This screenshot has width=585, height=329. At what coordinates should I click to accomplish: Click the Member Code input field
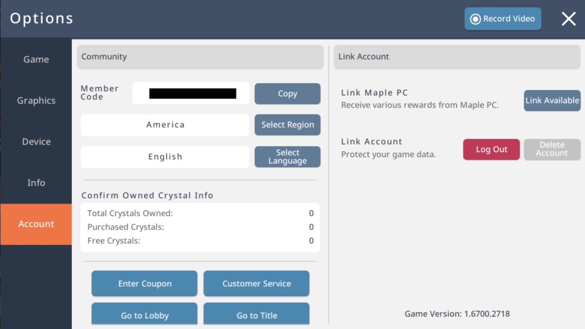point(190,93)
